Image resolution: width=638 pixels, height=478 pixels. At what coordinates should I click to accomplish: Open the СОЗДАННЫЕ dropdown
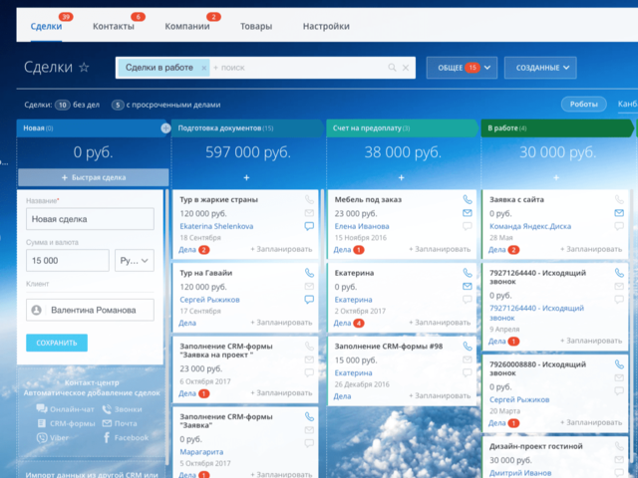tap(540, 68)
